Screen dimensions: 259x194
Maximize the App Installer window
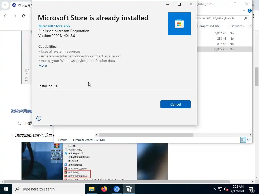click(x=179, y=4)
